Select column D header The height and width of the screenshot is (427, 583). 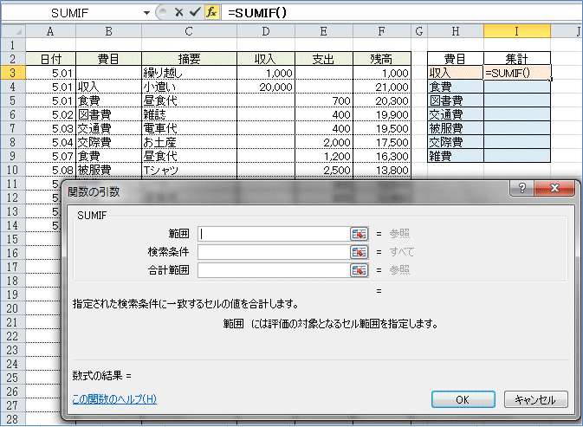pyautogui.click(x=265, y=31)
